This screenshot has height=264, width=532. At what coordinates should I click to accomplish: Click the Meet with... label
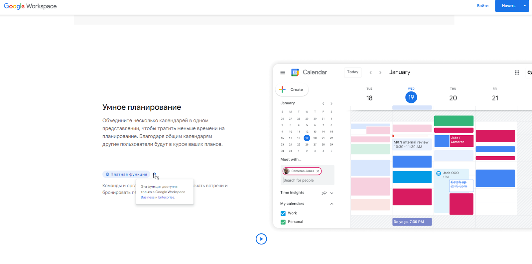tap(291, 160)
